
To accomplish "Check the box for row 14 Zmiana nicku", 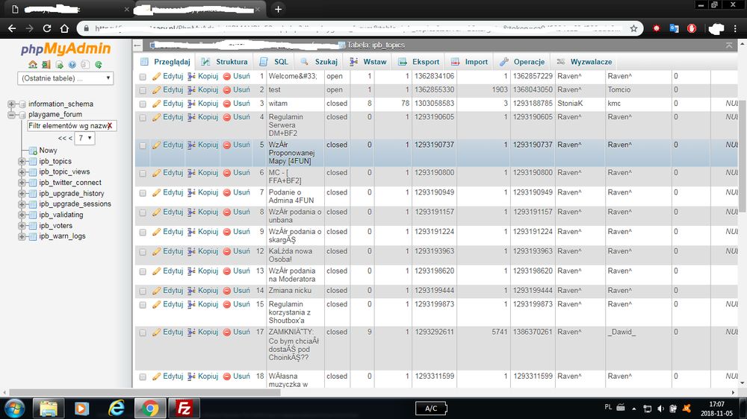I will [143, 291].
